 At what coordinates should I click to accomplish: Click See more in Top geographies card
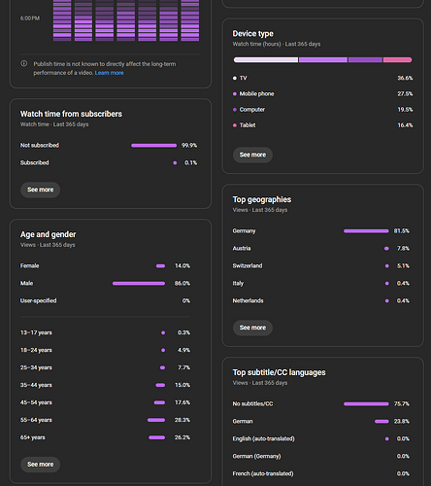coord(252,328)
